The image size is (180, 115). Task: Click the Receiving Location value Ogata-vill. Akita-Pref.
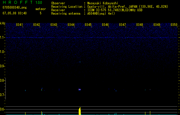coord(107,7)
